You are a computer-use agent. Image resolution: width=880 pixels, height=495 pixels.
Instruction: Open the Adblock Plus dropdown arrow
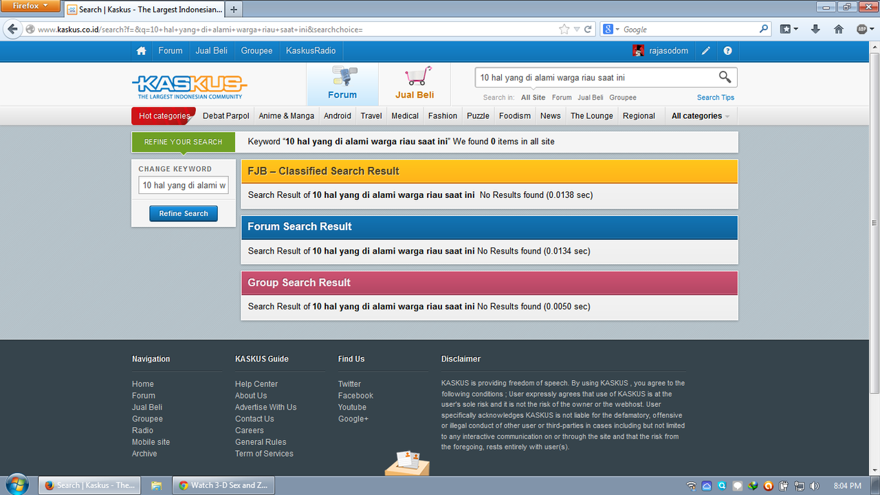(871, 30)
